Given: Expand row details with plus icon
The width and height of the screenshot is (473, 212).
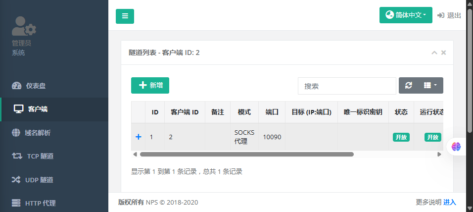Looking at the screenshot, I should [x=139, y=137].
